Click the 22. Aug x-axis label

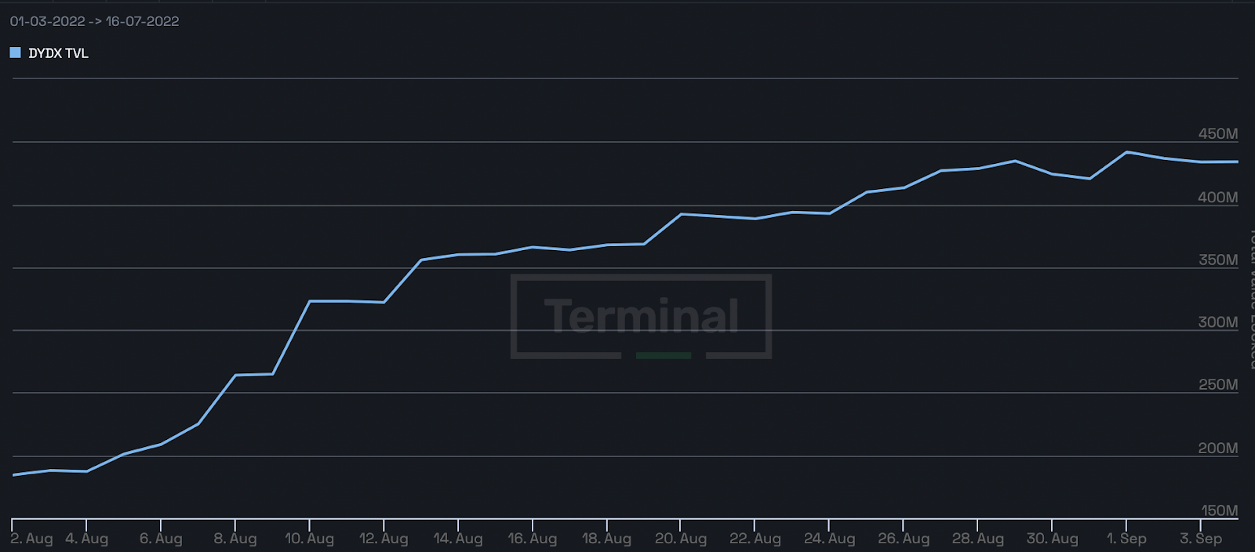click(x=755, y=539)
